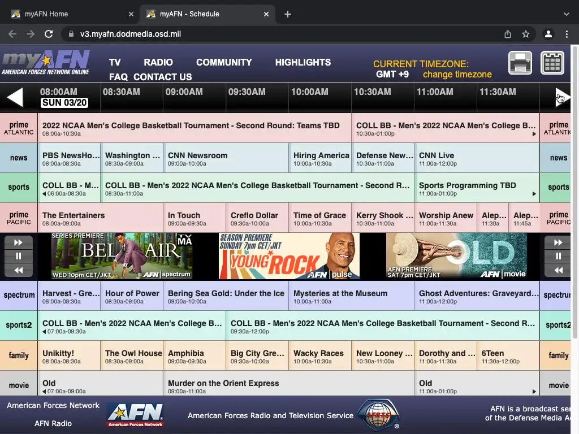Open PBS NewsHour listing

(x=69, y=158)
